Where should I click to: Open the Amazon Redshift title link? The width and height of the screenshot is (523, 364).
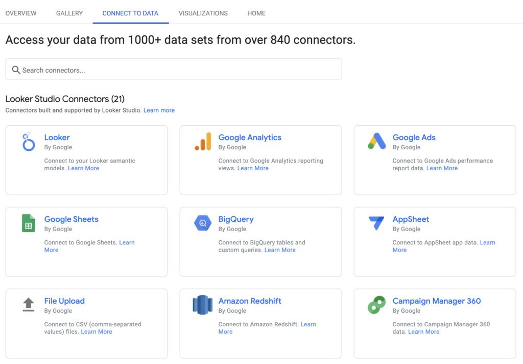[250, 301]
